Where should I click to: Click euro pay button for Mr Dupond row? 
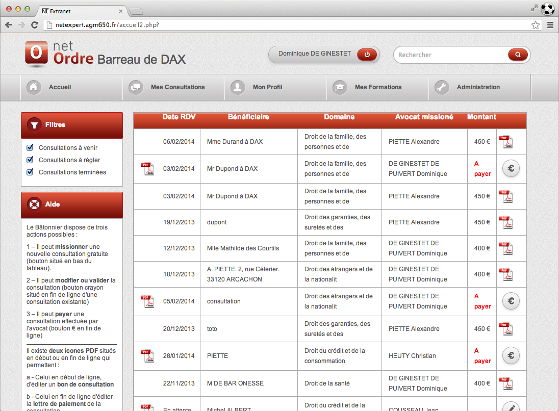511,168
